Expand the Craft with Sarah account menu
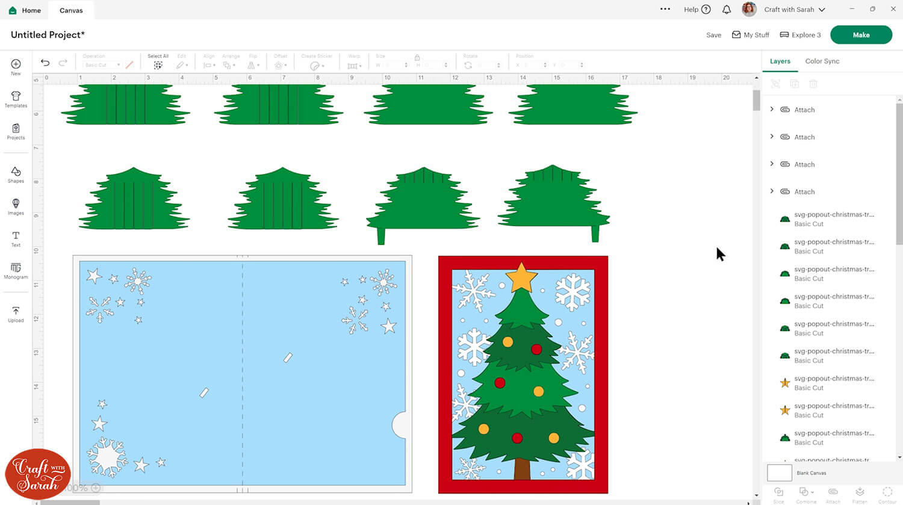Image resolution: width=903 pixels, height=505 pixels. pyautogui.click(x=795, y=10)
